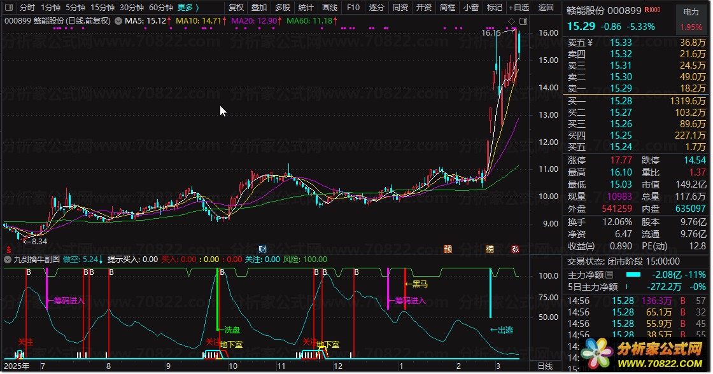Select the 5分钟 period
Screen dimensions: 713x374
76,7
